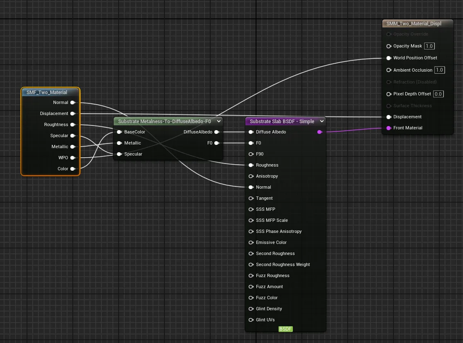This screenshot has width=463, height=343.
Task: Click the Roughness input pin on Slab BSDF
Action: click(x=251, y=165)
